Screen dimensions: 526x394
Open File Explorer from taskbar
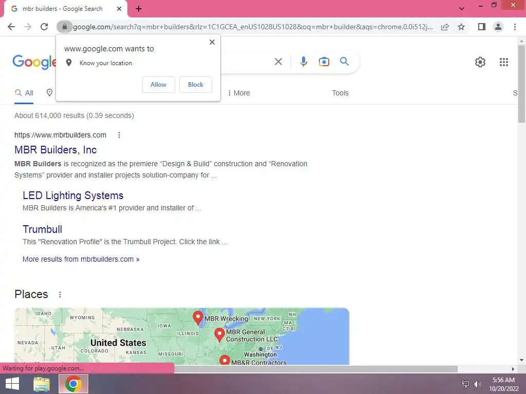pyautogui.click(x=42, y=384)
